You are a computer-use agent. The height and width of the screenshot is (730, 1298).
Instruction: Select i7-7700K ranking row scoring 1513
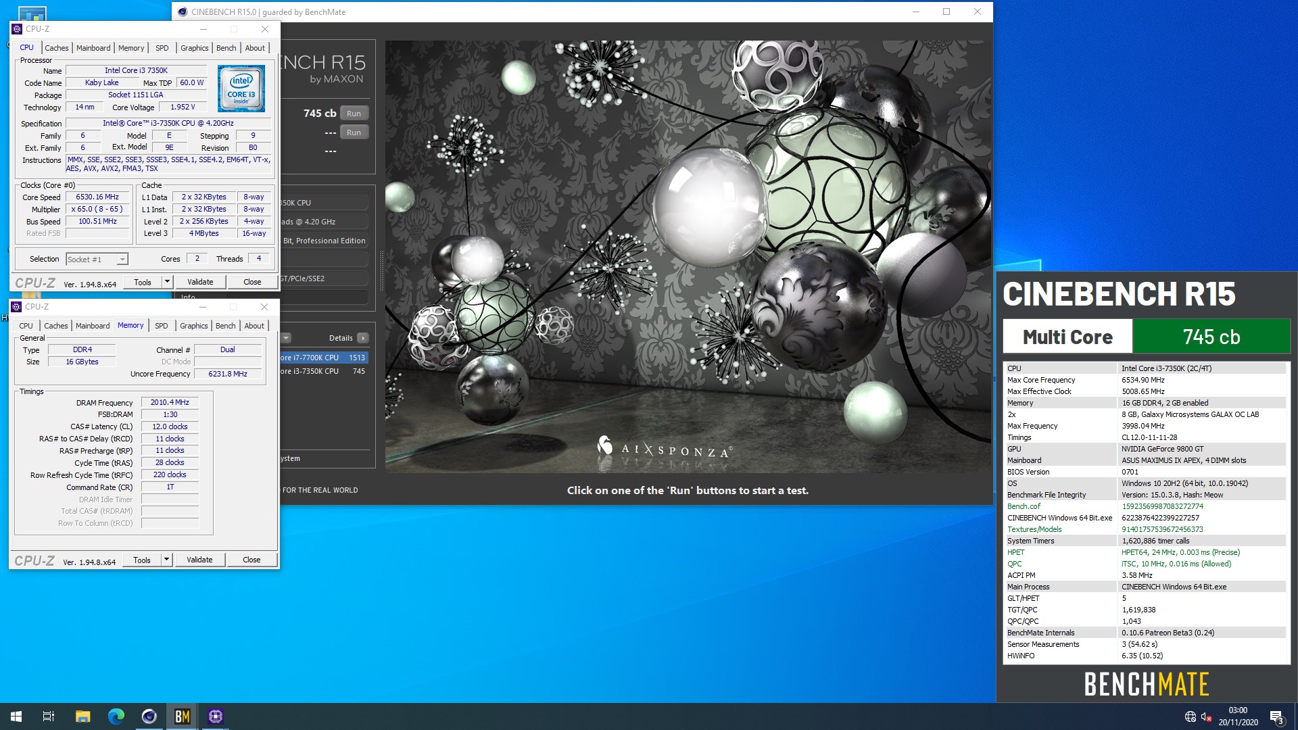click(x=324, y=358)
